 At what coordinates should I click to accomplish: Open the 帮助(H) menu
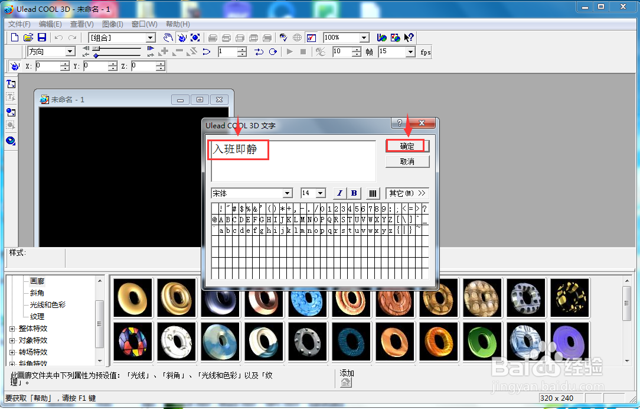click(x=178, y=24)
